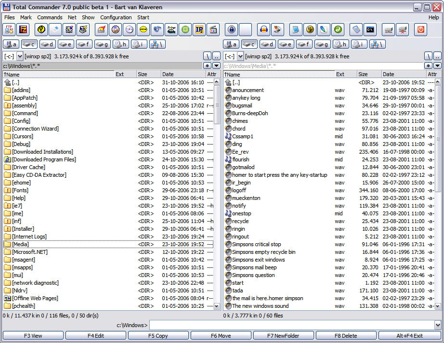Launch the IP2 toolbar icon

pyautogui.click(x=199, y=29)
